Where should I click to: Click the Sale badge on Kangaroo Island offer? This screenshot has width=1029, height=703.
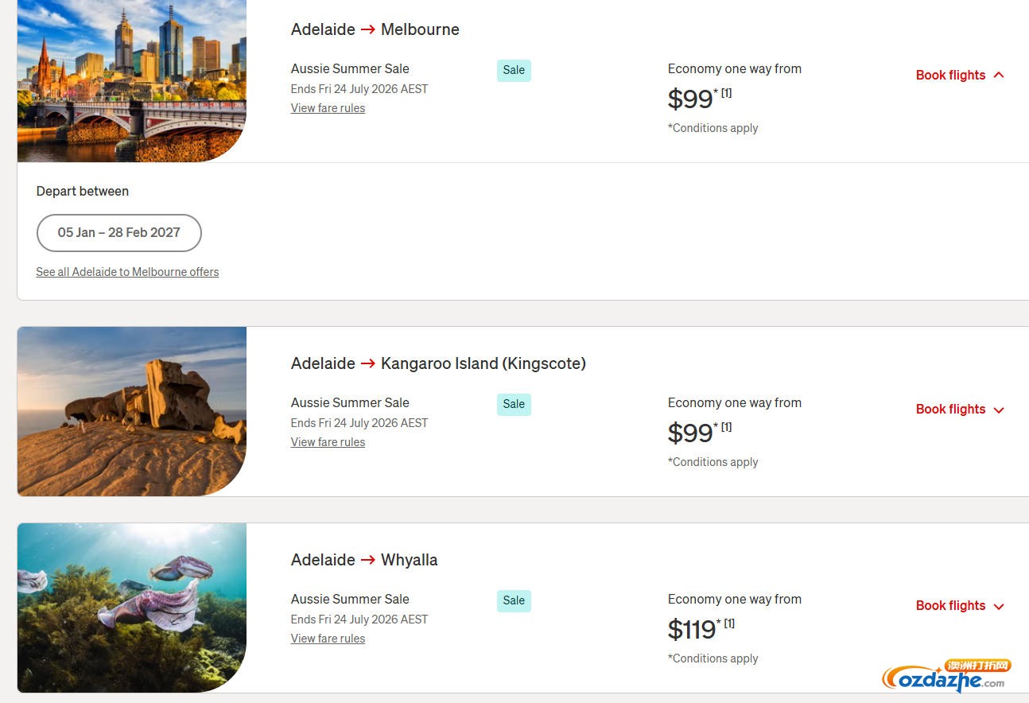(514, 404)
